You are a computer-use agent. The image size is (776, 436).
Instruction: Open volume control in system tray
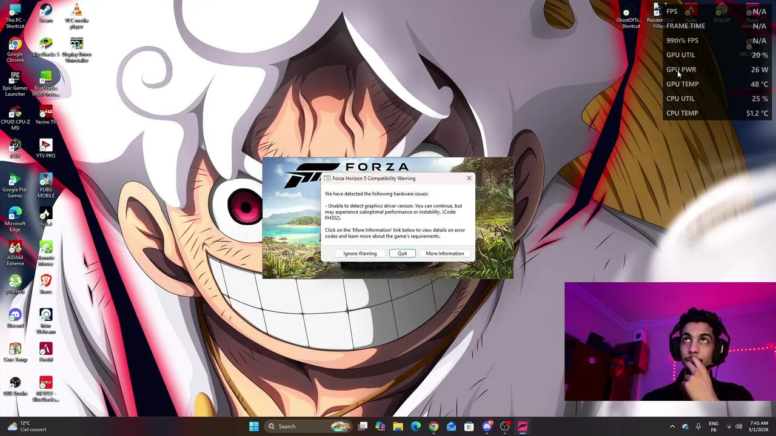[x=739, y=426]
